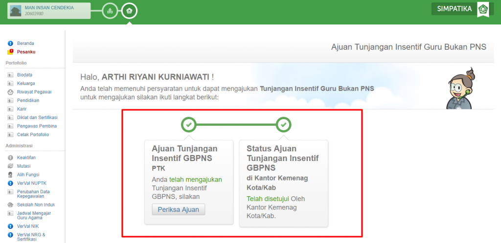Click the Riwayat Pegawai sidebar icon
The image size is (501, 243).
point(10,92)
